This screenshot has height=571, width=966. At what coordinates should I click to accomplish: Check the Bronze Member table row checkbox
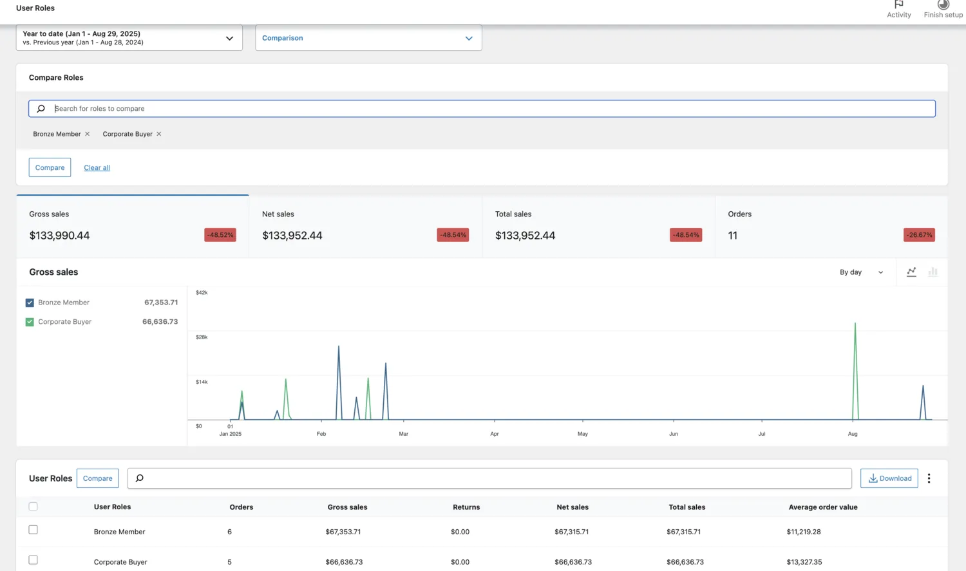(x=33, y=530)
